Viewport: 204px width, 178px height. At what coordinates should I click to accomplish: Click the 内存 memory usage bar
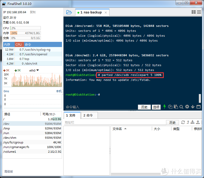click(x=25, y=33)
